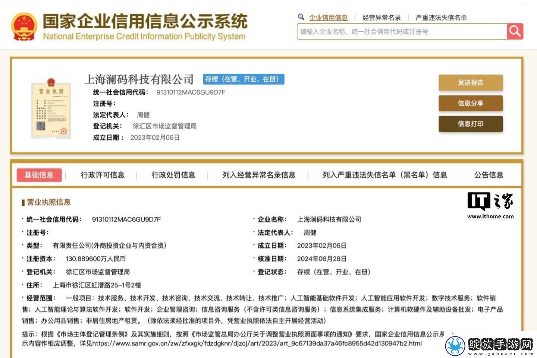The width and height of the screenshot is (537, 358).
Task: Click the 经营范围 description text
Action: coord(263,309)
